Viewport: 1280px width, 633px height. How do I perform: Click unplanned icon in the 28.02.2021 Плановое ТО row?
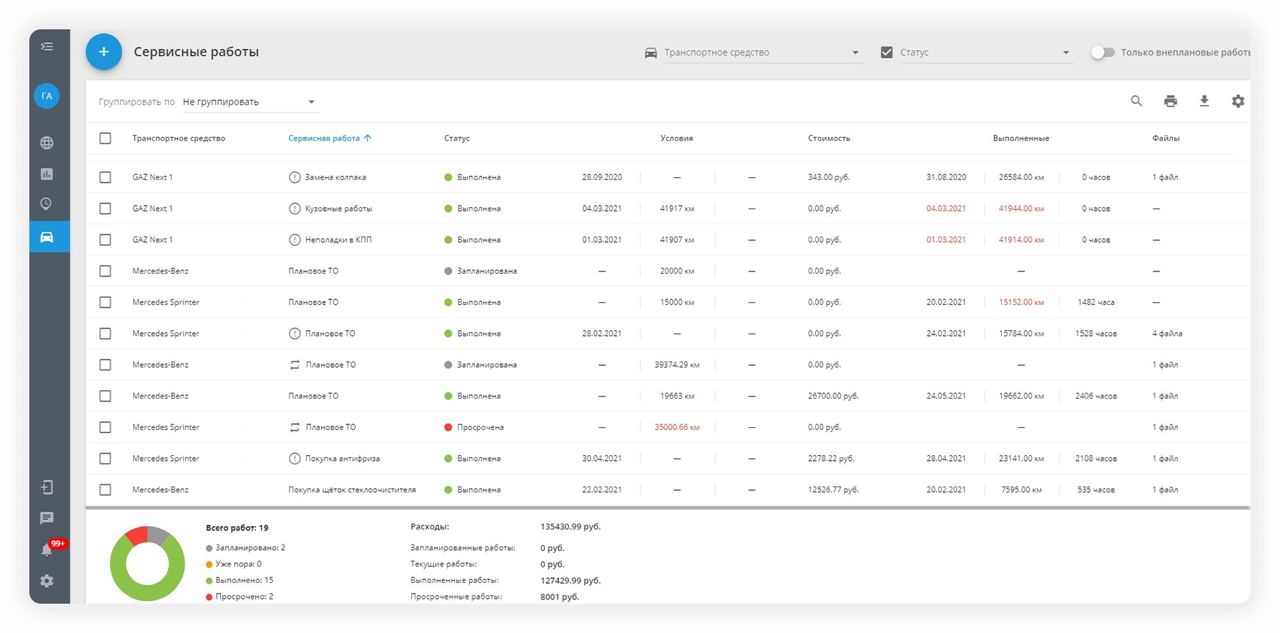point(295,334)
